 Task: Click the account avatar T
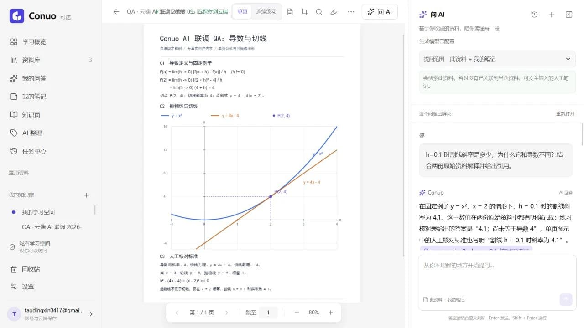[x=14, y=314]
